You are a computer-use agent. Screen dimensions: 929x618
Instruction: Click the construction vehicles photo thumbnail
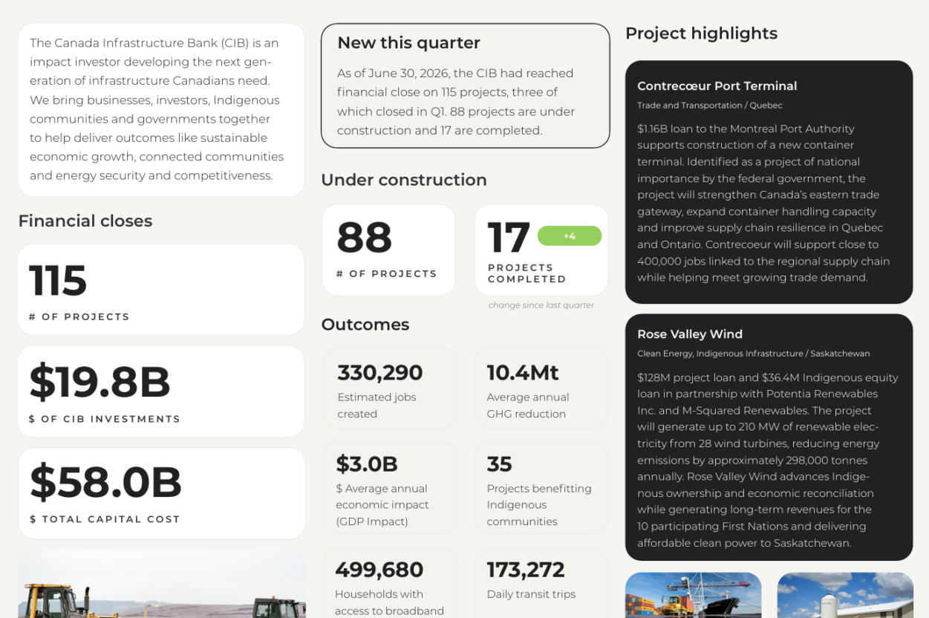click(x=162, y=584)
